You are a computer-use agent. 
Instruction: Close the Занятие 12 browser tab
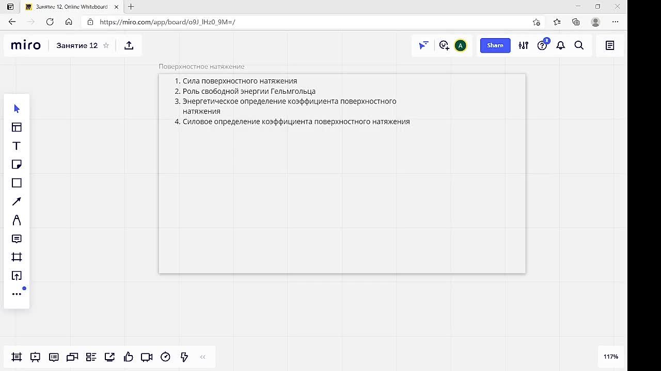(x=117, y=7)
